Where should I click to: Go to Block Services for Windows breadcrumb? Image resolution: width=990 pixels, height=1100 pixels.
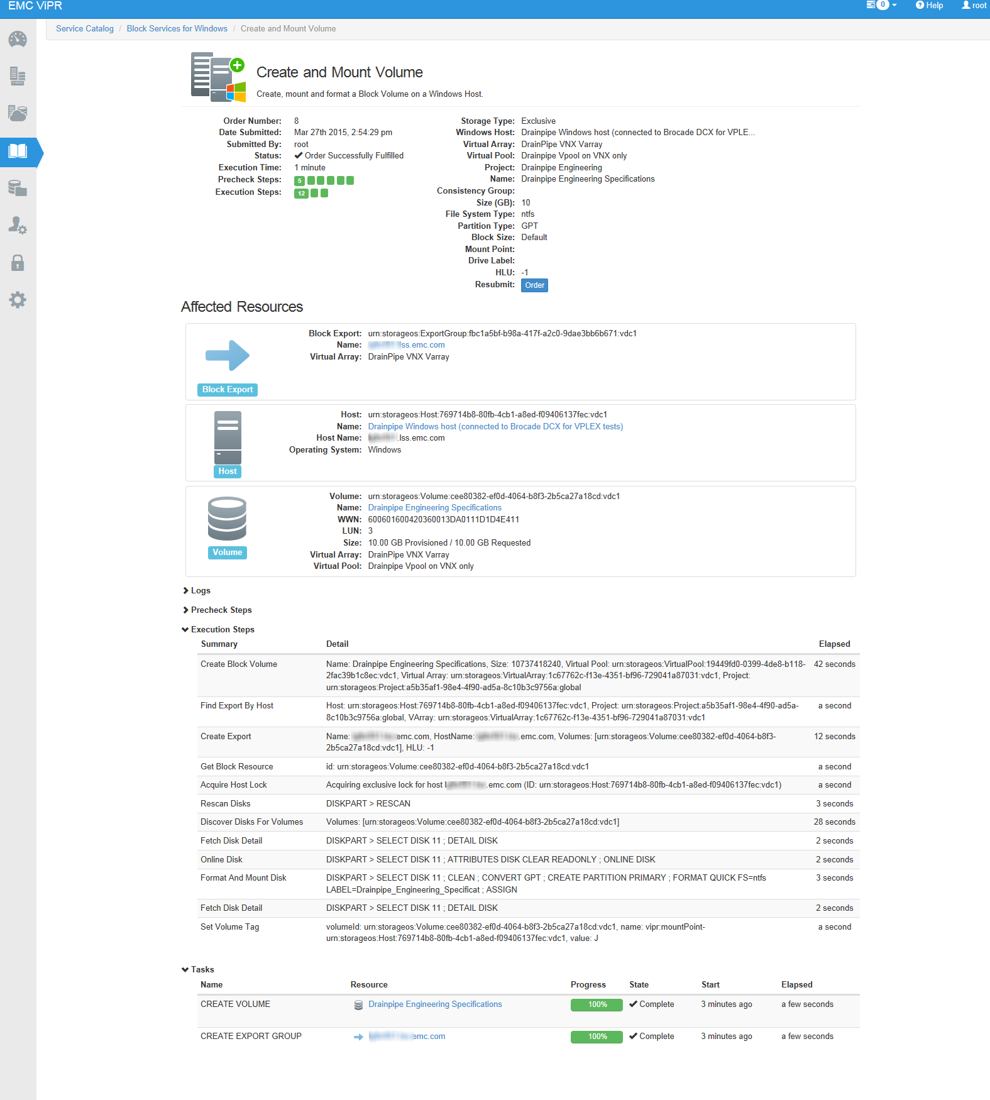pyautogui.click(x=177, y=29)
